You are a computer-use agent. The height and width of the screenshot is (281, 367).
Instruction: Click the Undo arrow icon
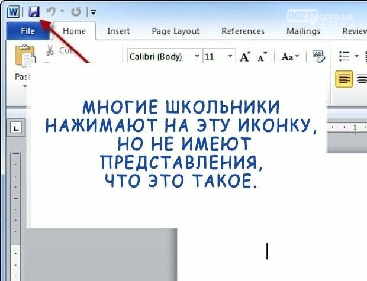pos(51,11)
